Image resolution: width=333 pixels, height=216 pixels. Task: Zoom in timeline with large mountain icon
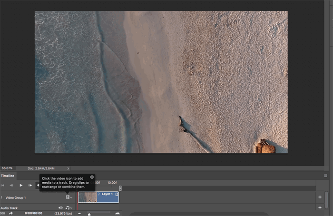117,213
